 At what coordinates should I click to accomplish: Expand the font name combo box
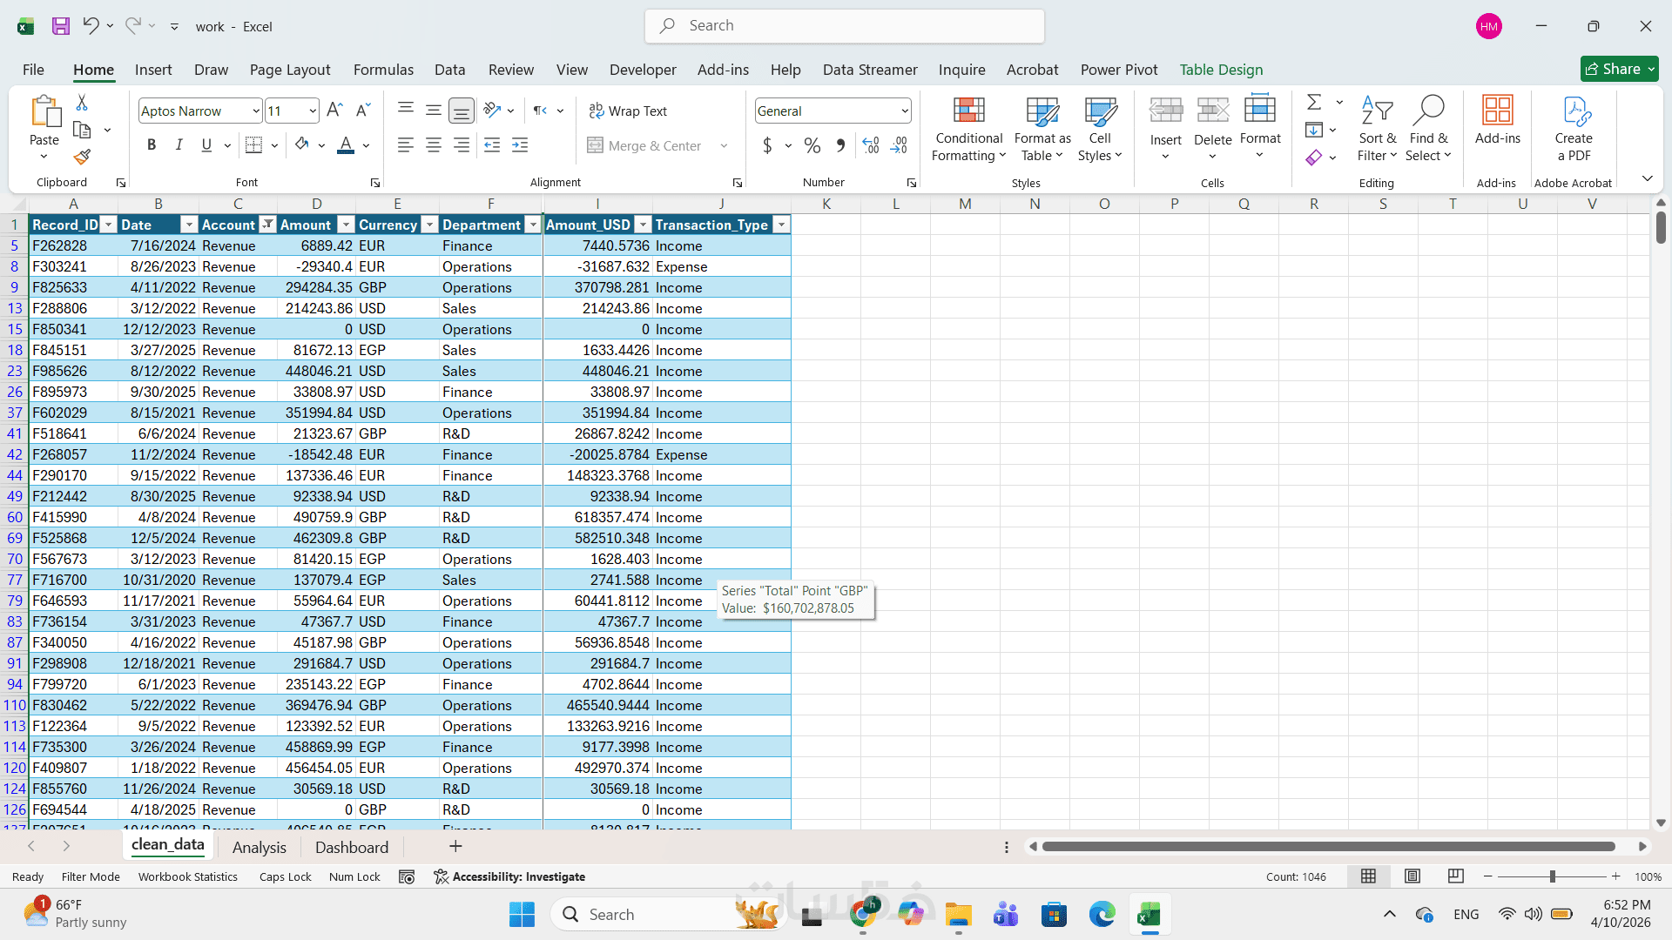coord(255,111)
